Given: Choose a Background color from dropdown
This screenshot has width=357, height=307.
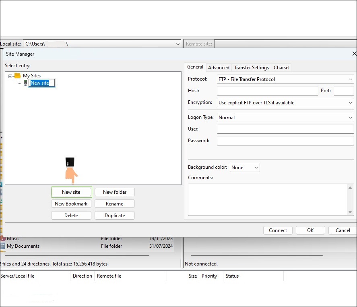Looking at the screenshot, I should [245, 168].
